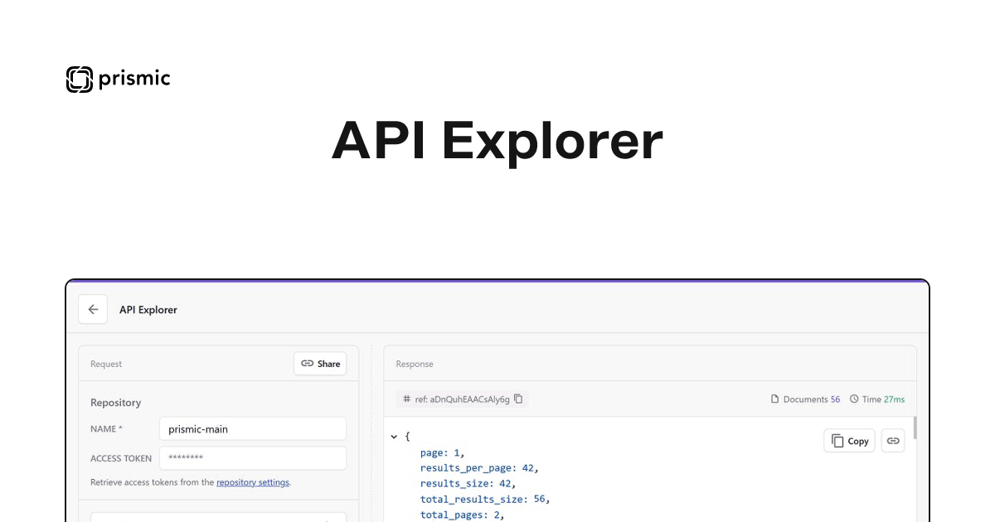Click the response panel scrollbar
This screenshot has width=995, height=522.
915,429
